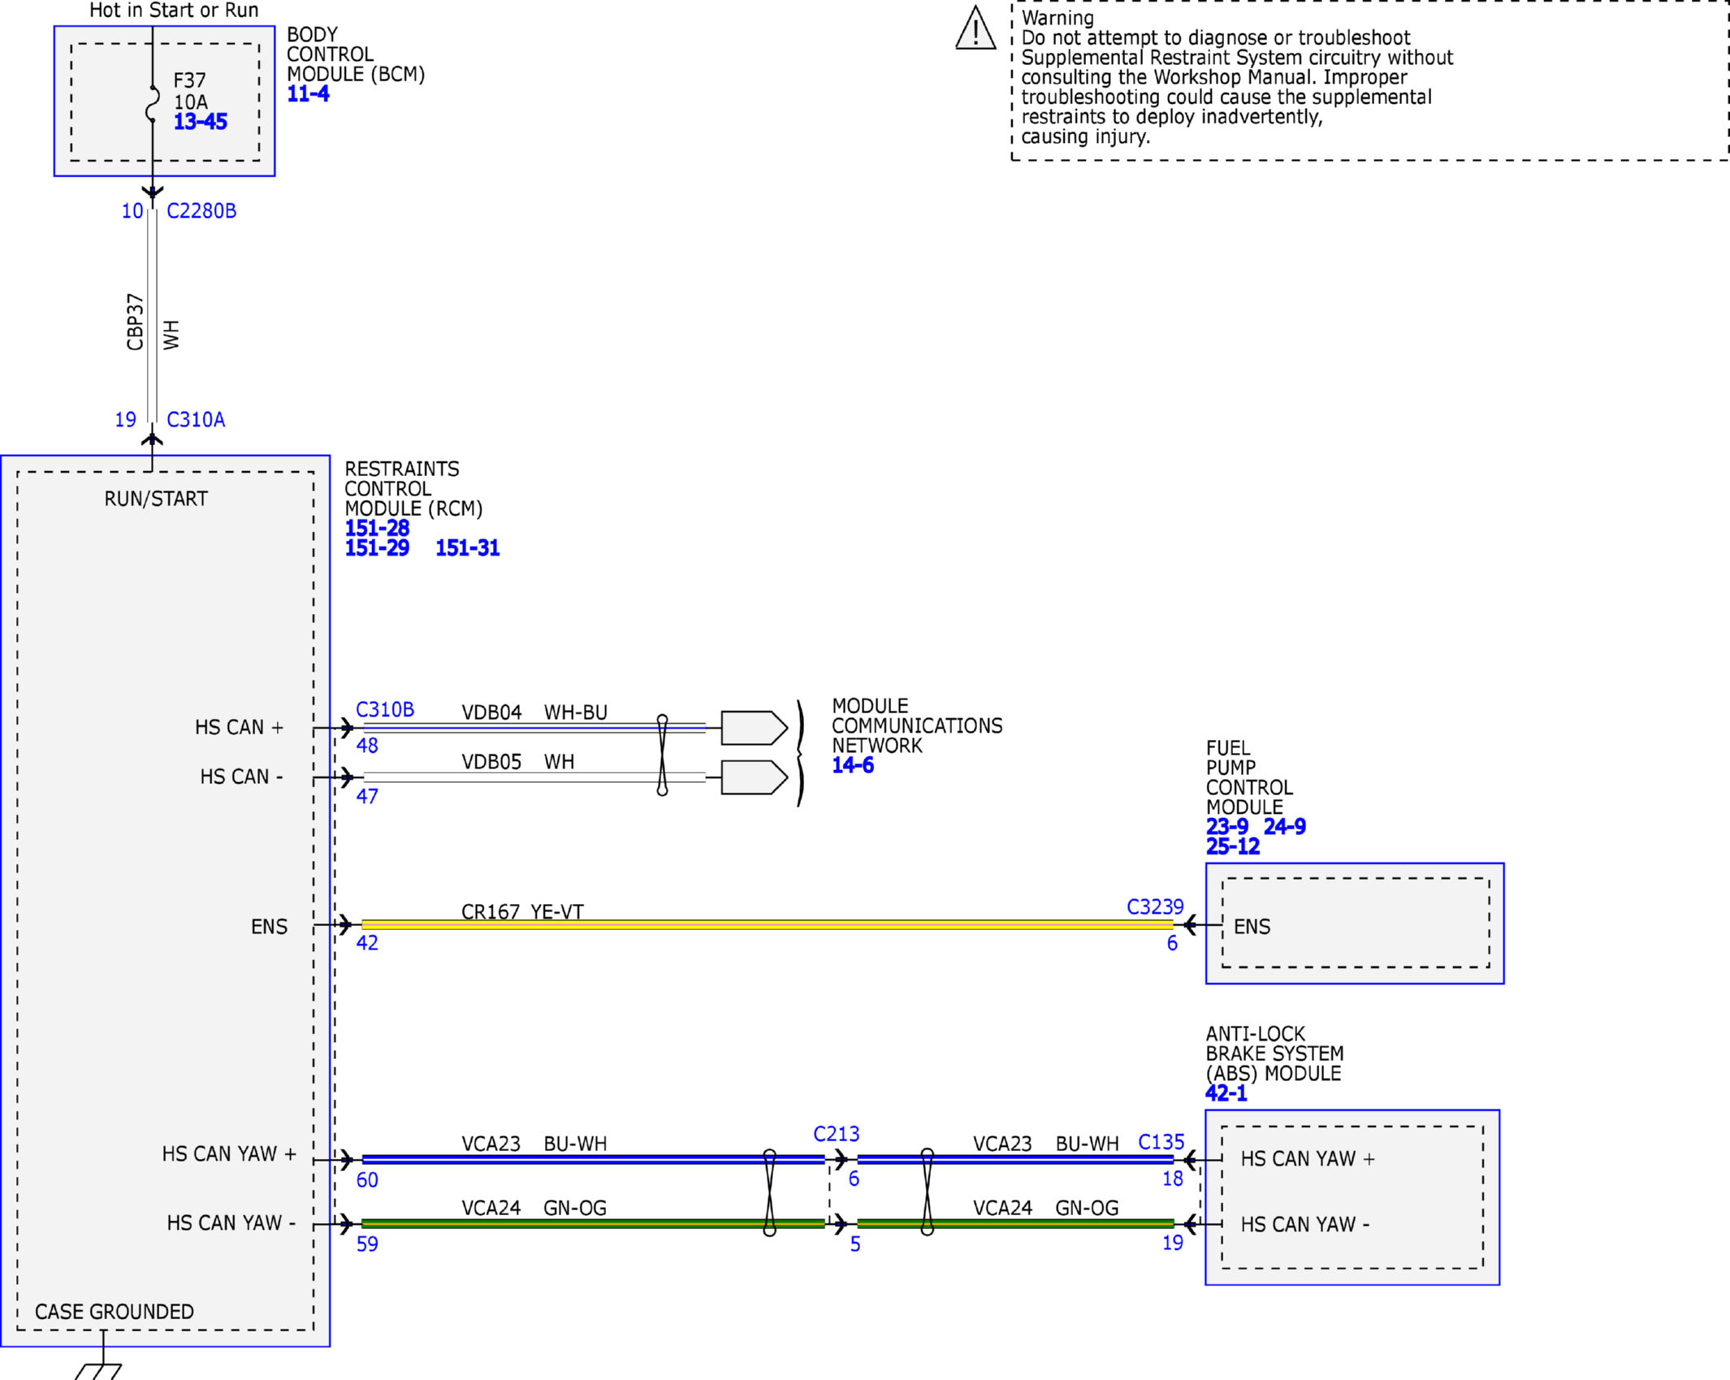The height and width of the screenshot is (1380, 1730).
Task: Open Fuel Pump reference link 24-9
Action: pyautogui.click(x=1285, y=827)
